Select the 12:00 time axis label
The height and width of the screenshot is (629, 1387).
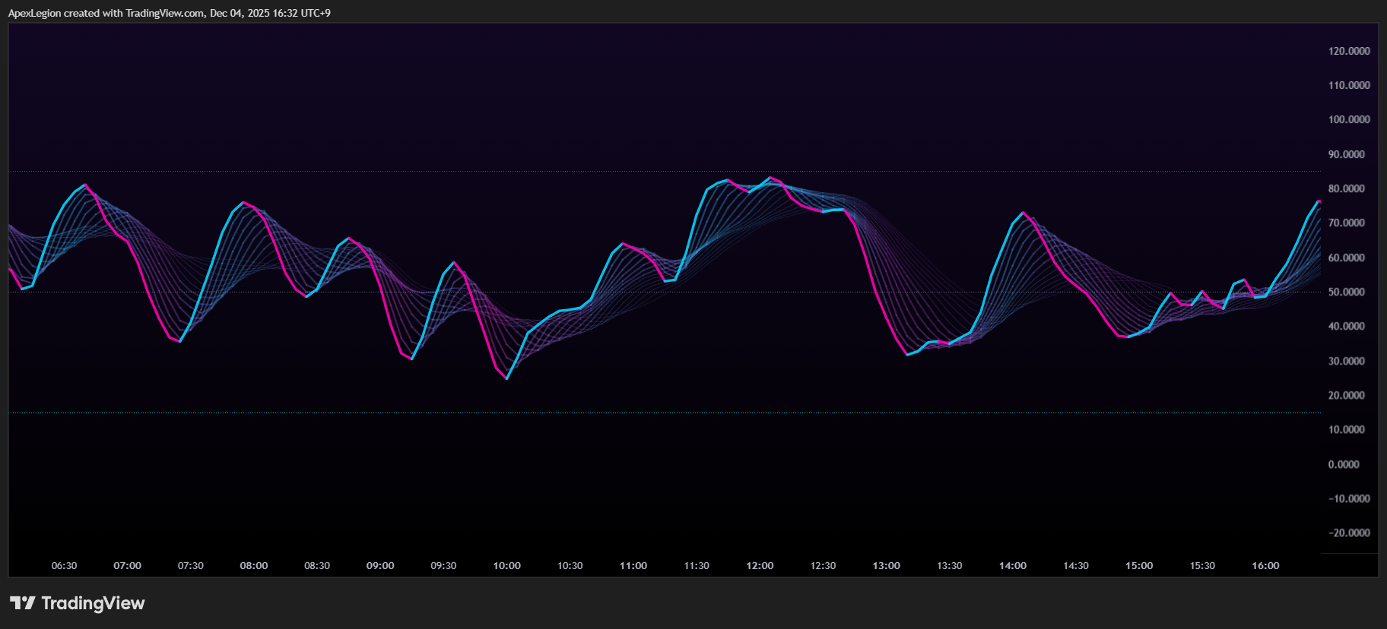pos(760,565)
